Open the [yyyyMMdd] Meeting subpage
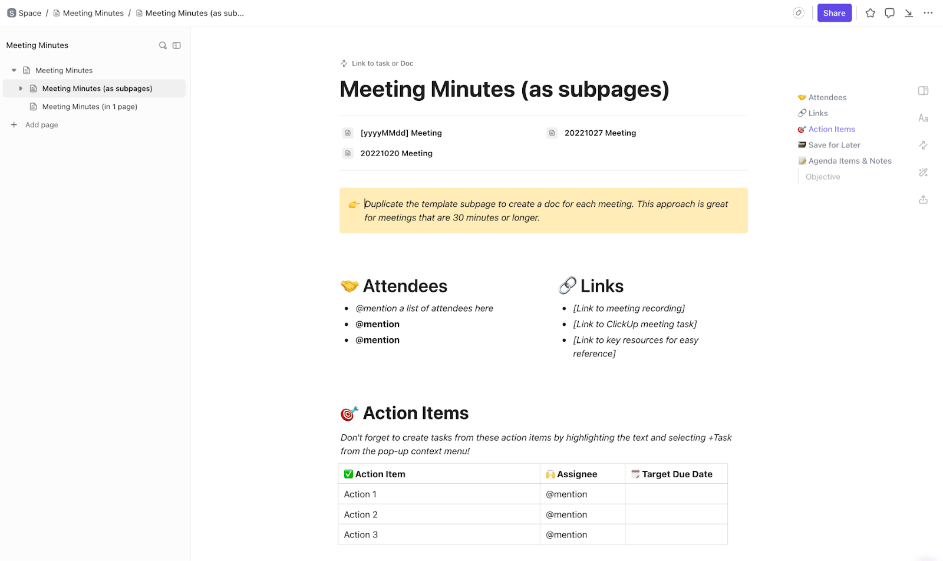 point(401,133)
